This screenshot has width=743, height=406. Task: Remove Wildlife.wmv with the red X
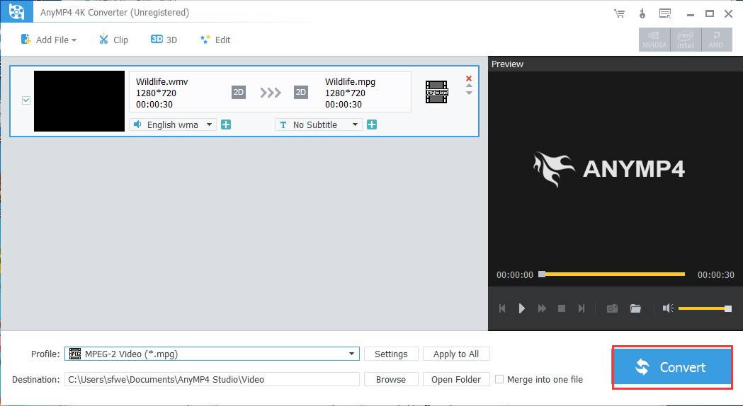coord(469,79)
